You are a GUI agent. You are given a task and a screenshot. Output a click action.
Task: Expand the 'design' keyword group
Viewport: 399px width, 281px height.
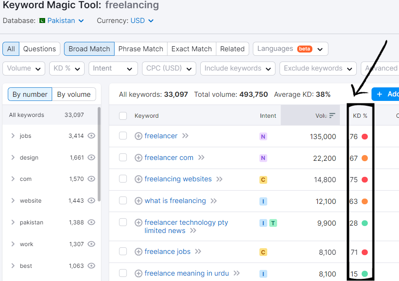(13, 158)
